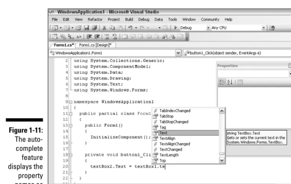Open the Undo history dropdown arrow
The image size is (291, 184).
(136, 28)
